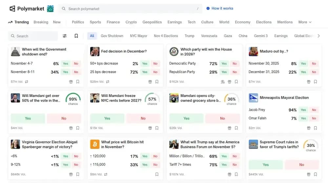The width and height of the screenshot is (328, 183).
Task: Open gift icon on Government shutdown card
Action: coord(71,82)
